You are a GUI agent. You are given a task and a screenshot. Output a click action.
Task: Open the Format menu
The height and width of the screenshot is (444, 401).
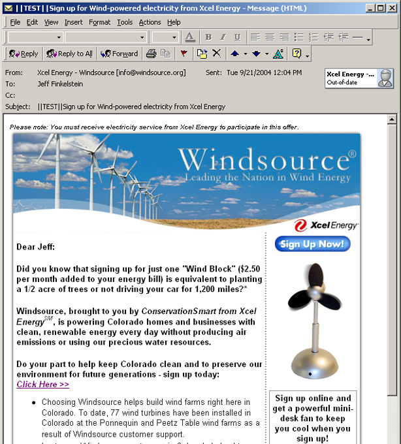pyautogui.click(x=99, y=22)
